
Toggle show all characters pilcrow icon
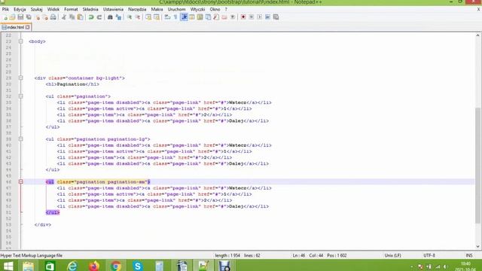(175, 17)
